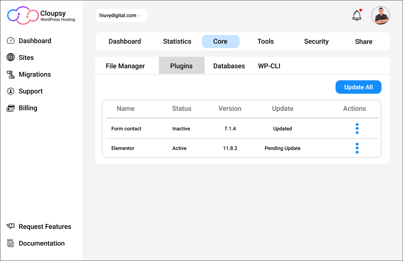Open the actions menu for Form contact
This screenshot has height=261, width=403.
click(357, 128)
